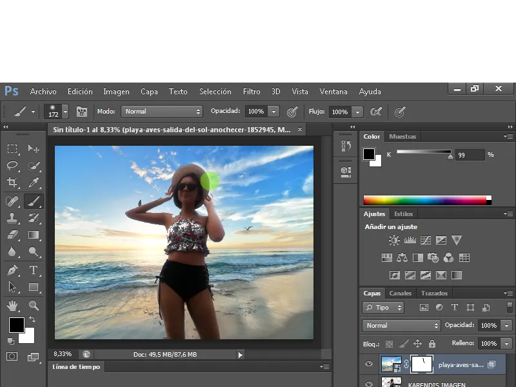516x387 pixels.
Task: Toggle pressure for opacity button
Action: pos(292,112)
